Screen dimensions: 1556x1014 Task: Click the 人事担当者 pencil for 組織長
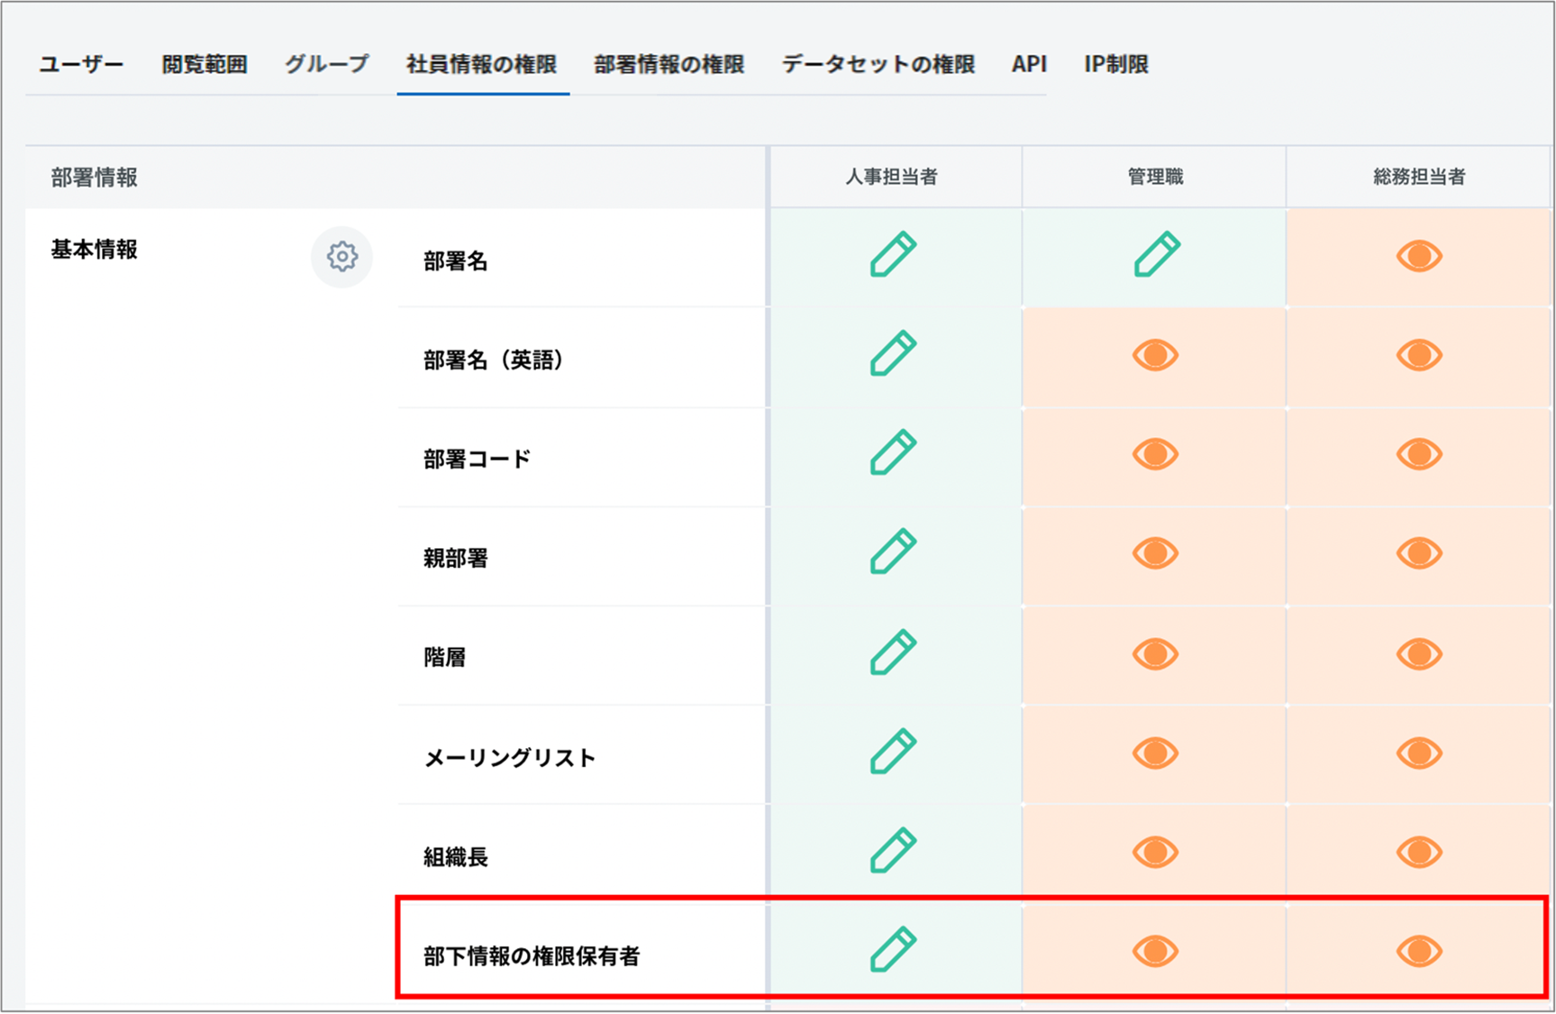point(893,851)
